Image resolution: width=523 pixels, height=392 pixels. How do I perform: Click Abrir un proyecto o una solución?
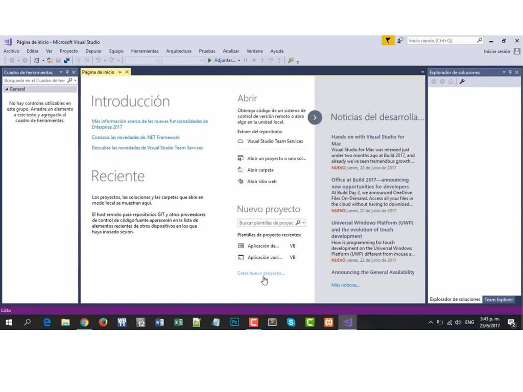point(272,158)
